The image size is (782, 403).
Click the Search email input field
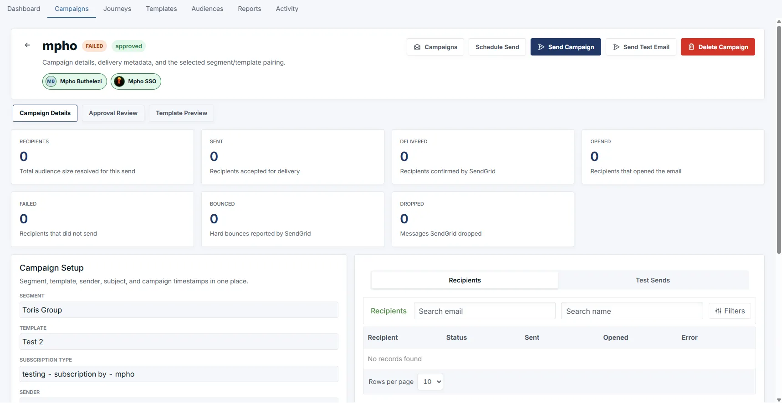click(x=485, y=311)
